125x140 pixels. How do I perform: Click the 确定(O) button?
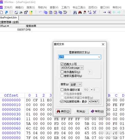[x=63, y=111]
